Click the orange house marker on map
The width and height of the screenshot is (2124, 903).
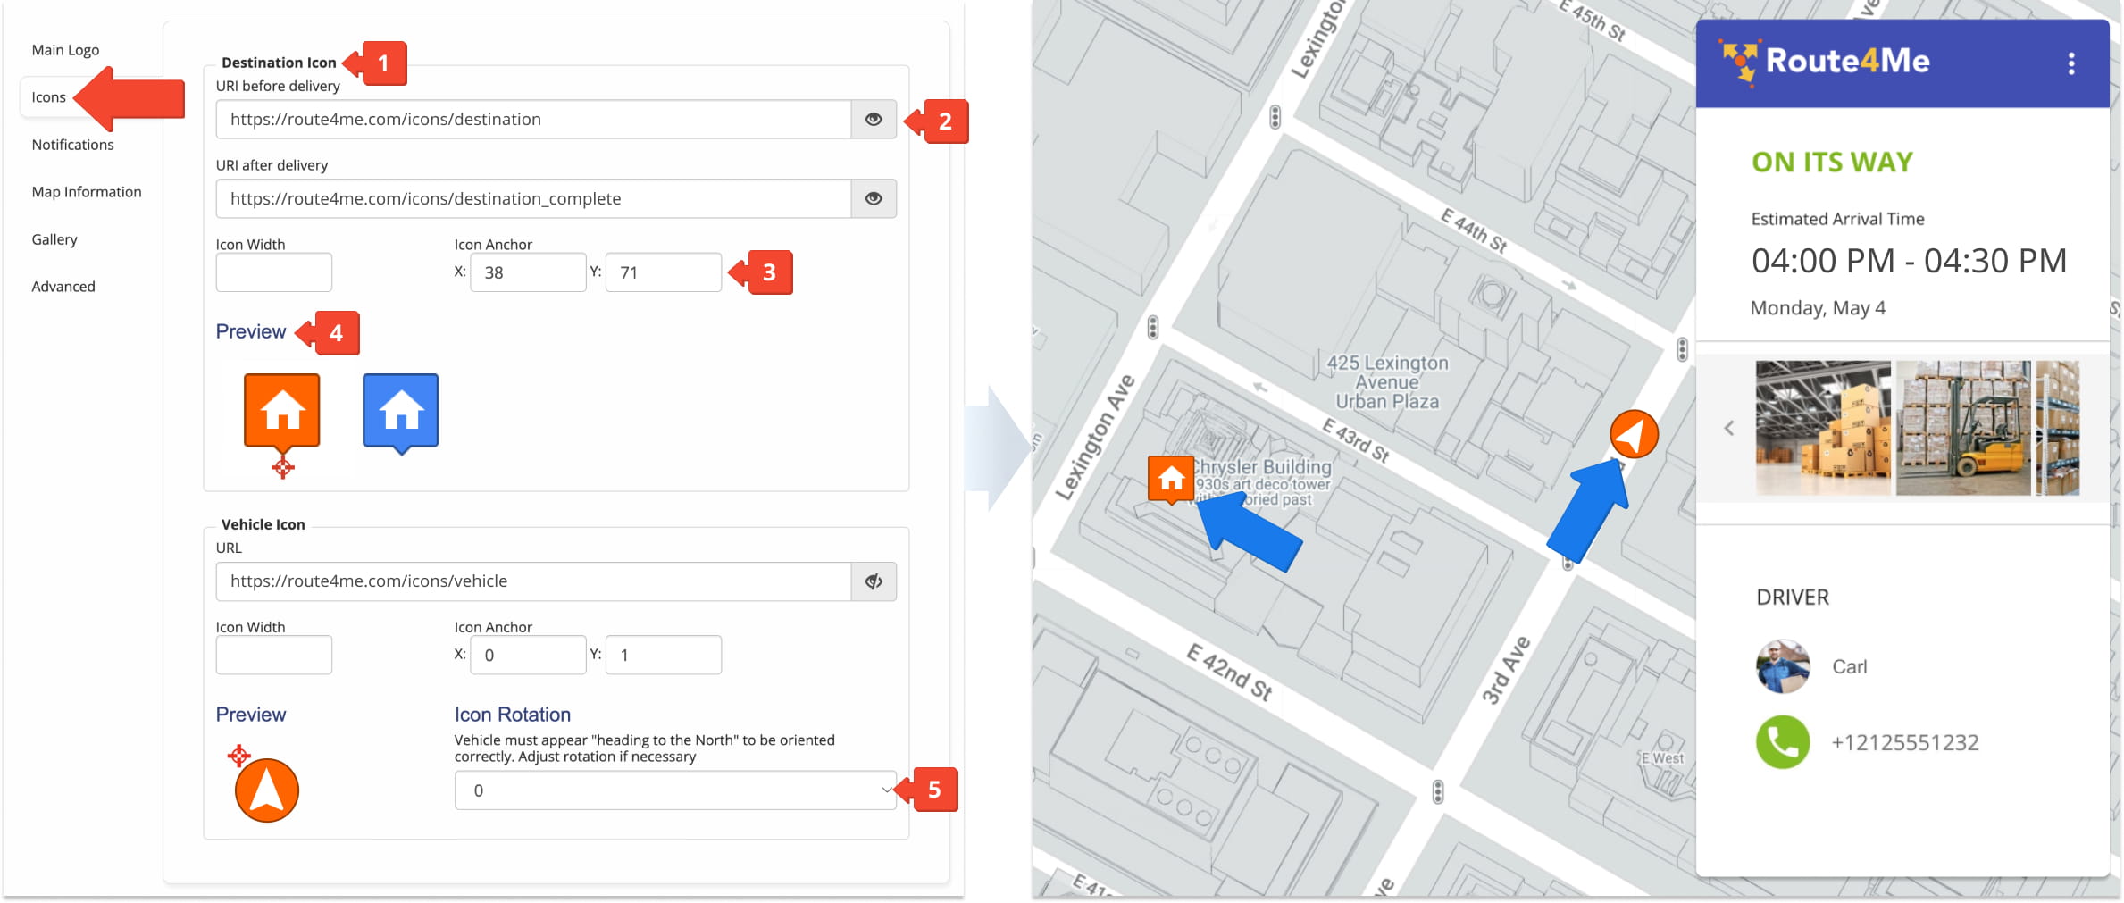[x=1171, y=480]
